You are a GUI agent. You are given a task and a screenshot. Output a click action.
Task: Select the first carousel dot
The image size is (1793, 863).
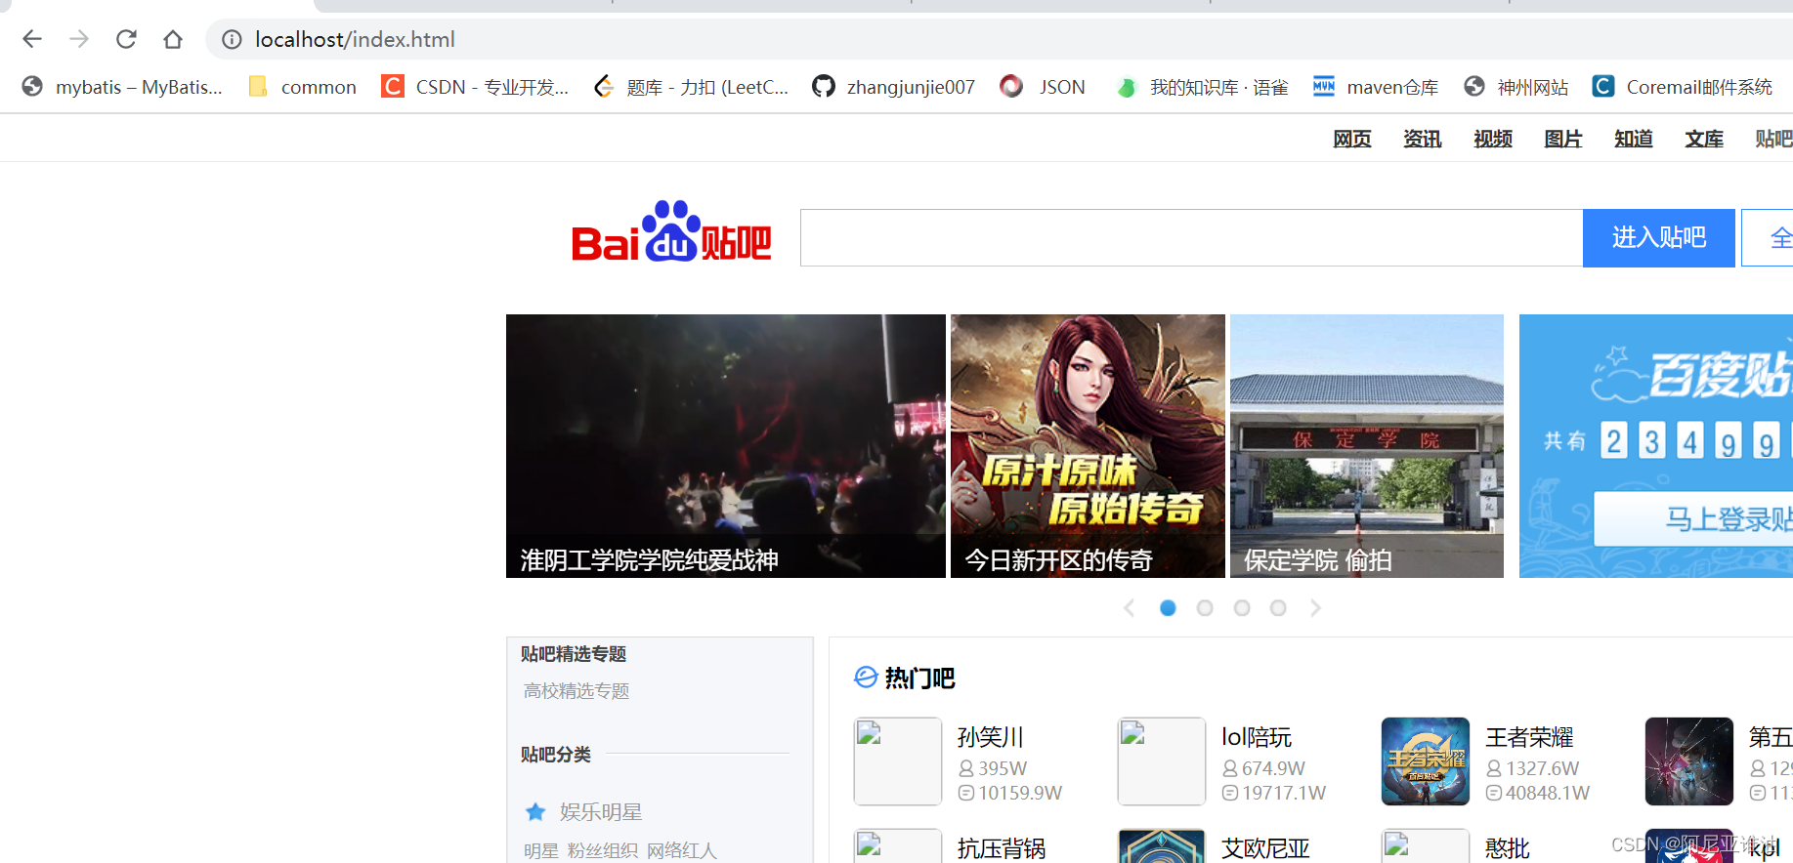point(1168,608)
